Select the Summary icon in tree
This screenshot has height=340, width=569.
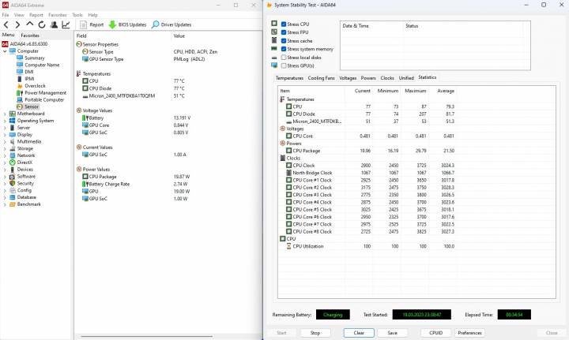(x=20, y=58)
